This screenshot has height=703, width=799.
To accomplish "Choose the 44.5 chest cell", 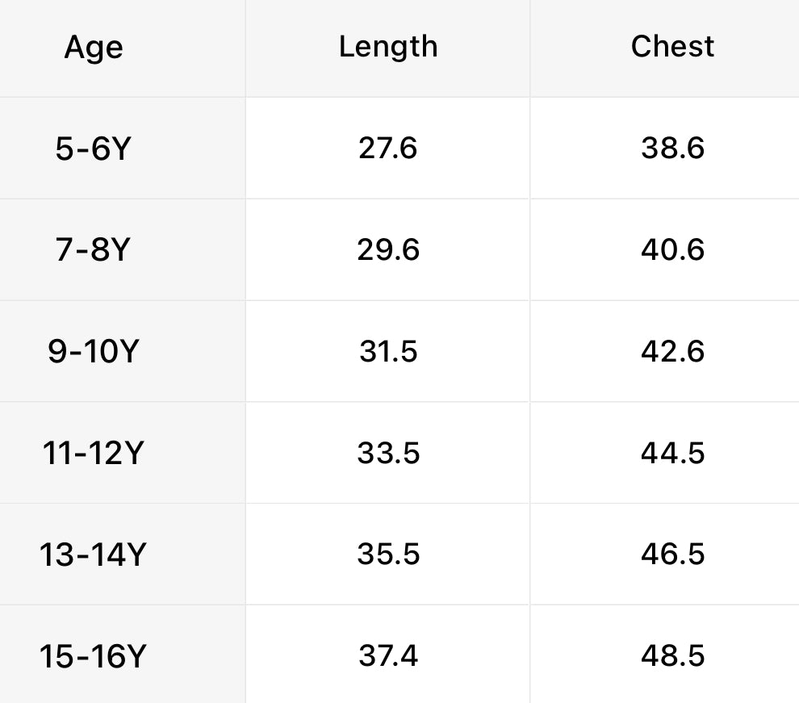I will click(672, 453).
